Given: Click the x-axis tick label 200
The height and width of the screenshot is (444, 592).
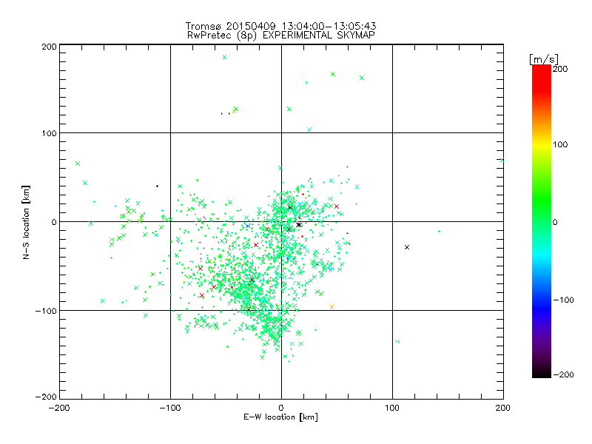Looking at the screenshot, I should point(503,408).
